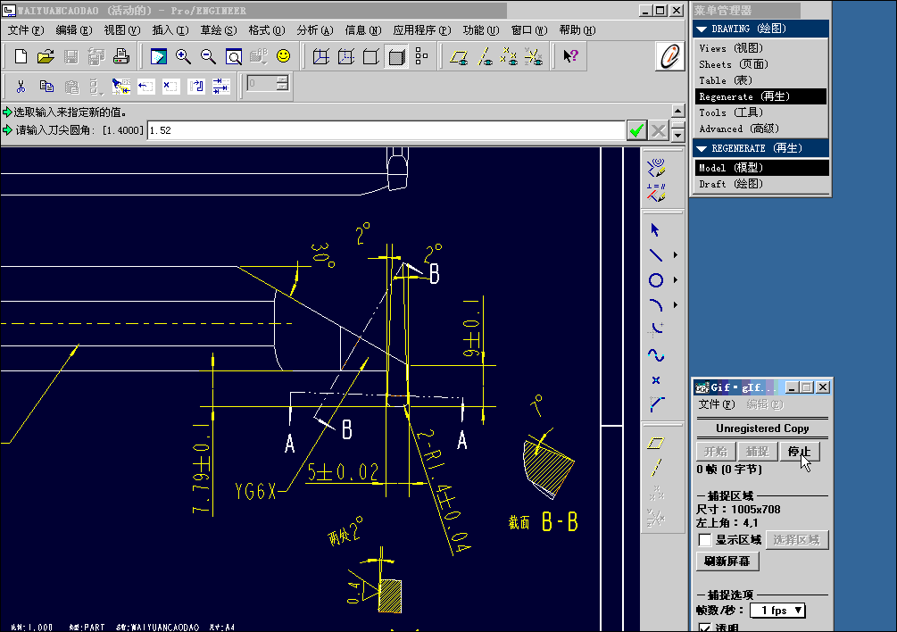Open the 视图 menu

pyautogui.click(x=122, y=30)
